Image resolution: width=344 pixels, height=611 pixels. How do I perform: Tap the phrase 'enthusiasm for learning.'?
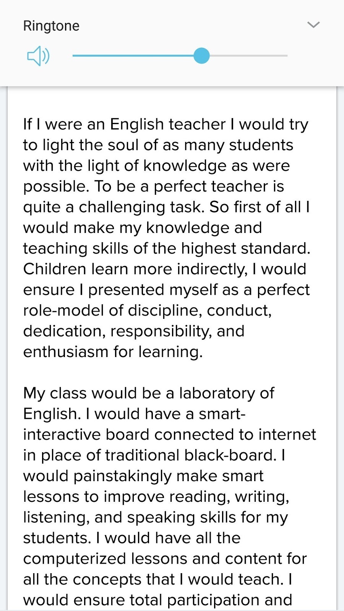click(113, 352)
